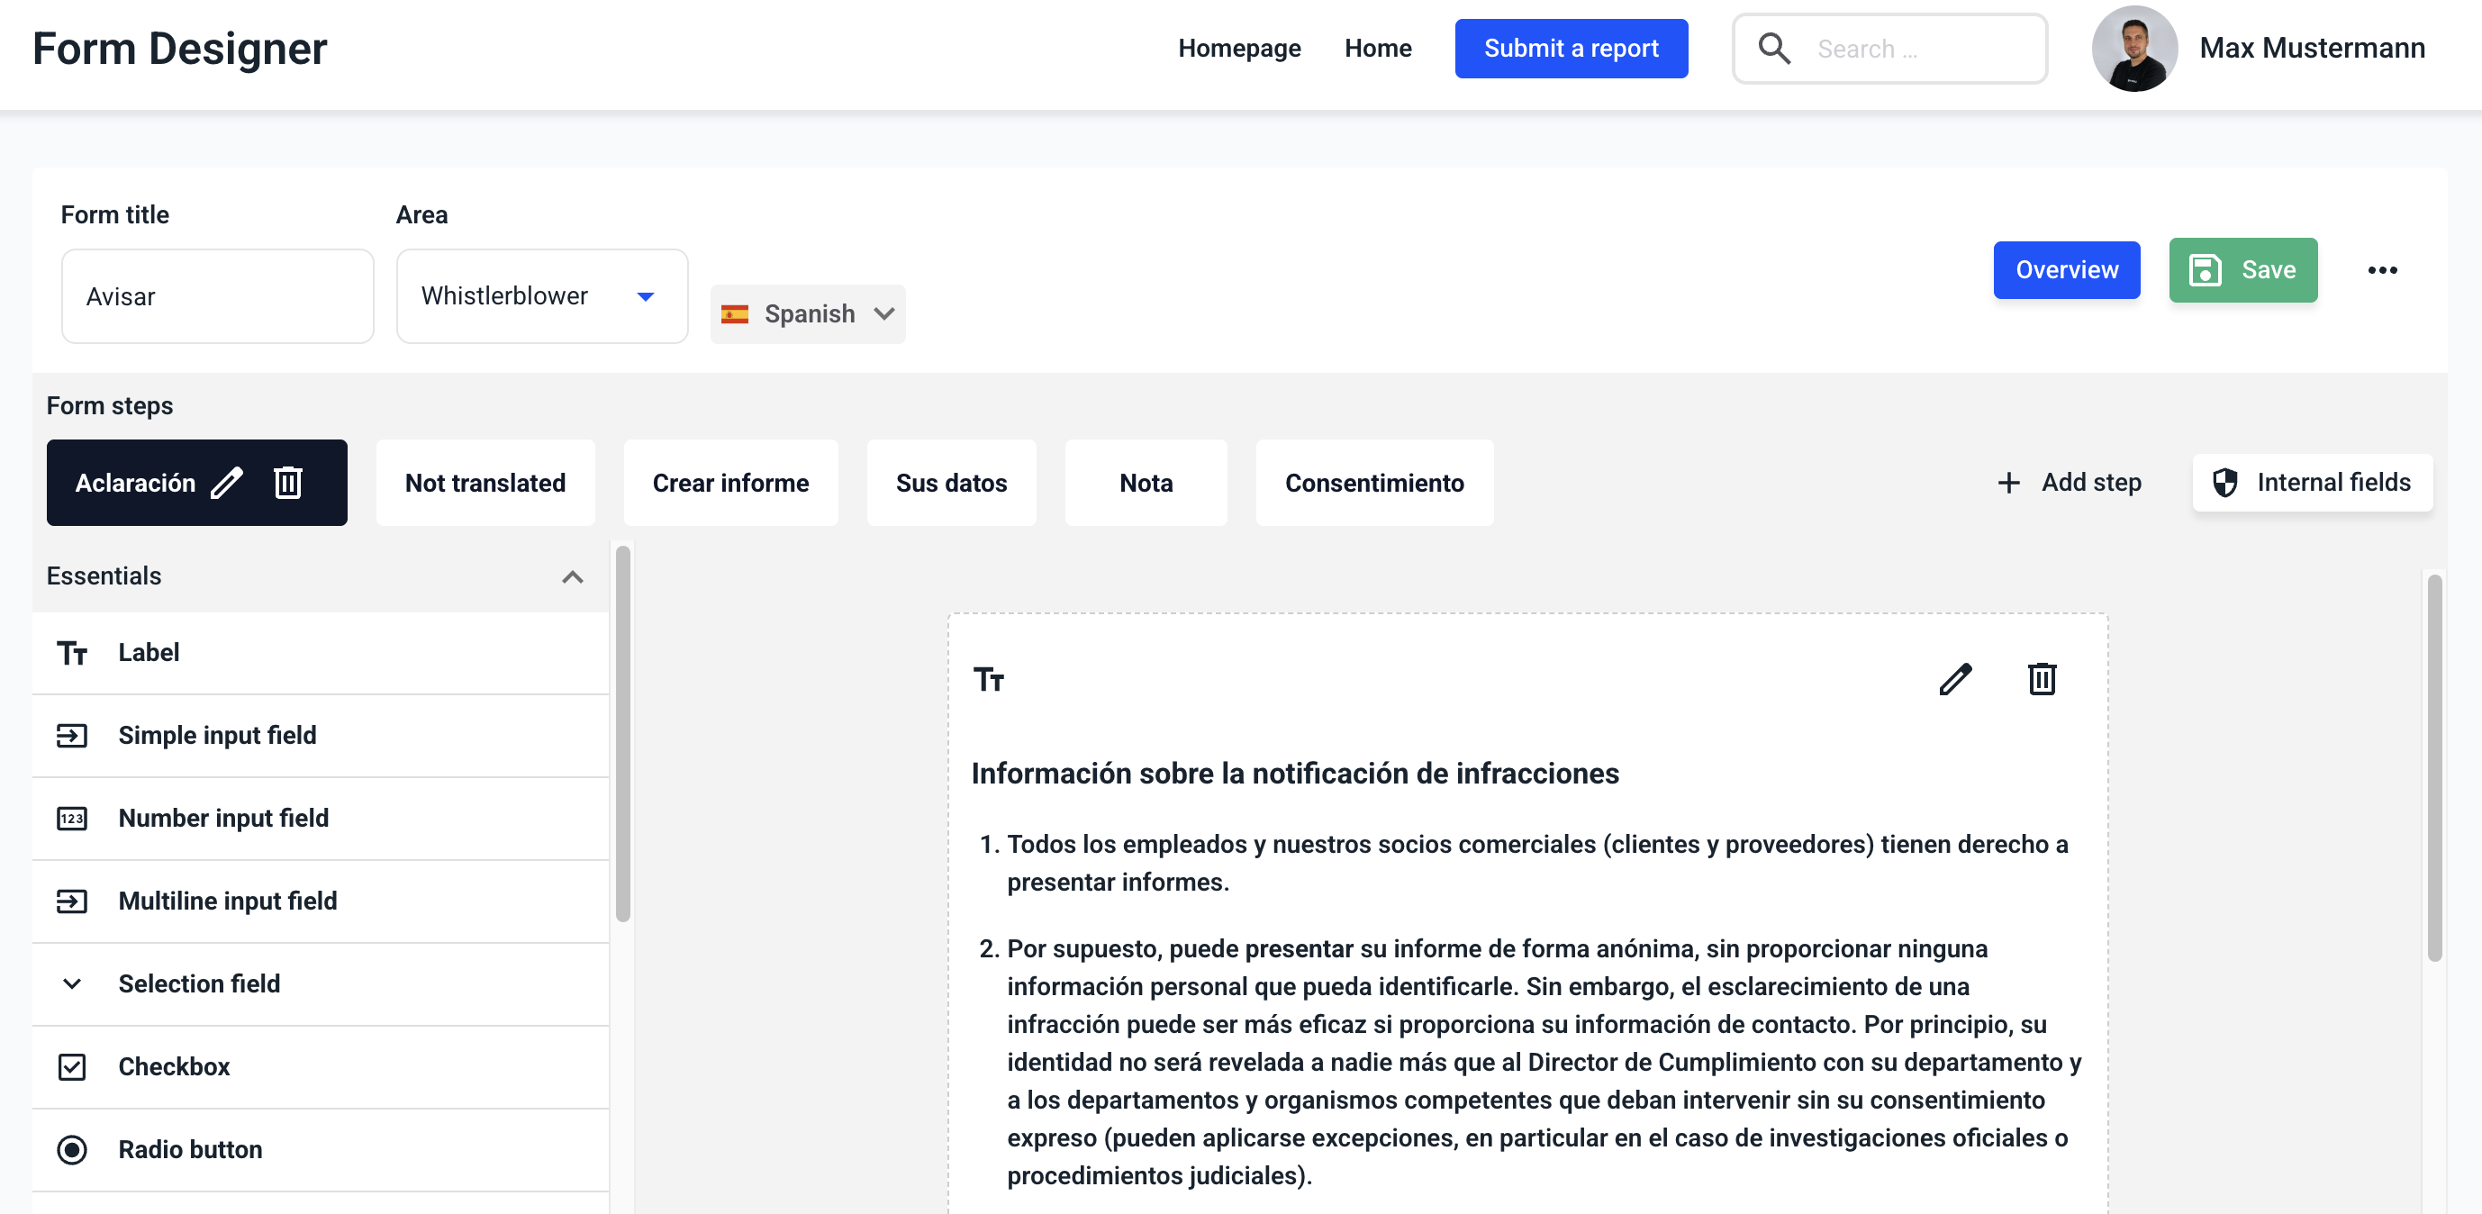Switch to the Crear informe step
This screenshot has width=2482, height=1214.
coord(730,483)
